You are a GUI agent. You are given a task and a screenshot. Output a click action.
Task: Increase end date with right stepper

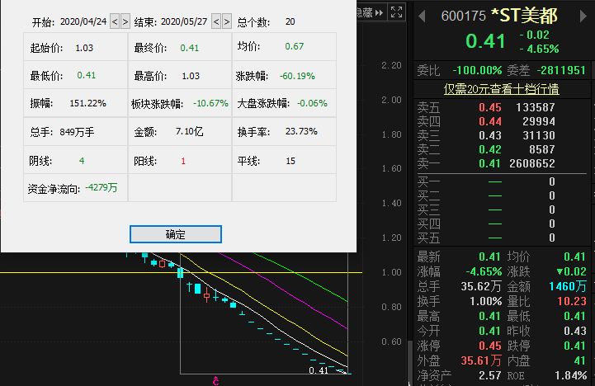click(x=226, y=21)
